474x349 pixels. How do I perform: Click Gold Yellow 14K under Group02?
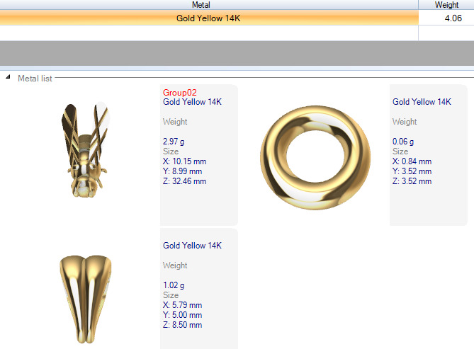tap(192, 102)
